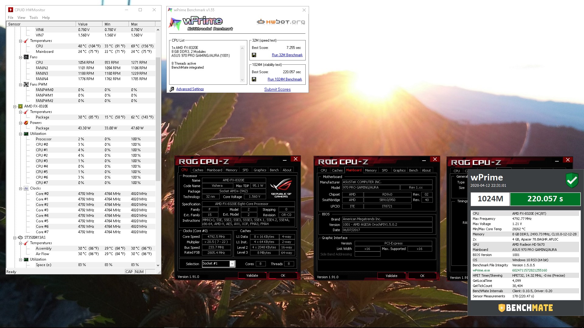Click the Value column header
Screen dimensions: 584x328
[x=89, y=24]
